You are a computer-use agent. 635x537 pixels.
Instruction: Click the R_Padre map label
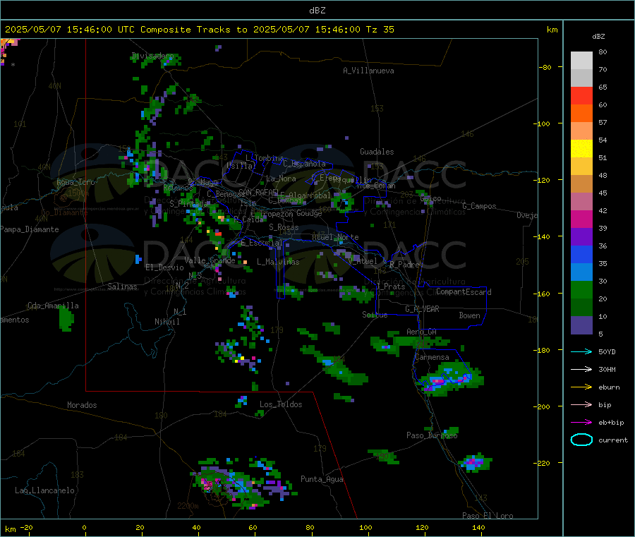click(x=404, y=265)
